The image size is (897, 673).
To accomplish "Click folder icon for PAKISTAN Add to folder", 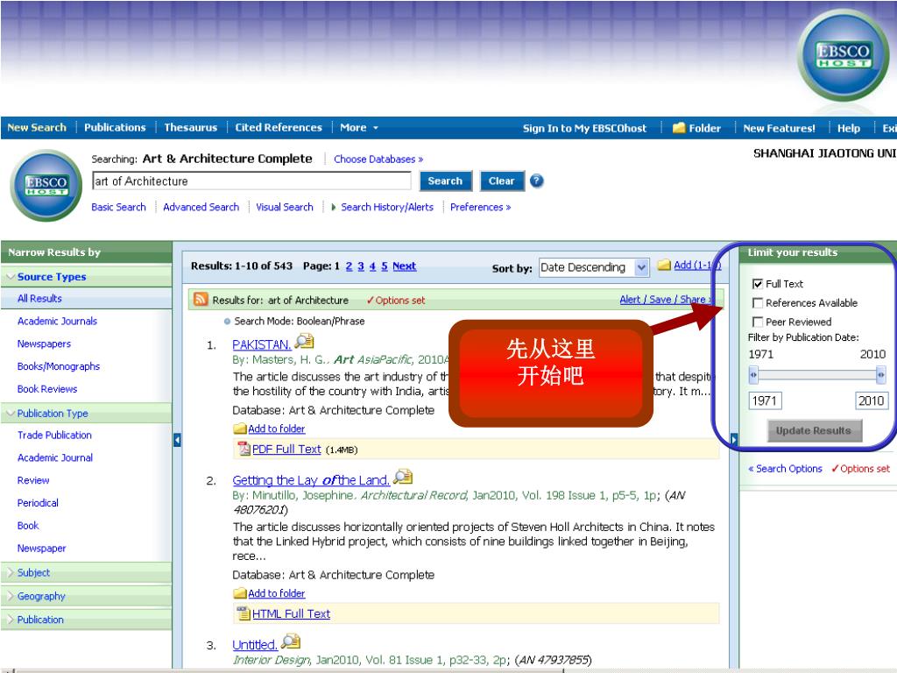I will pos(240,429).
